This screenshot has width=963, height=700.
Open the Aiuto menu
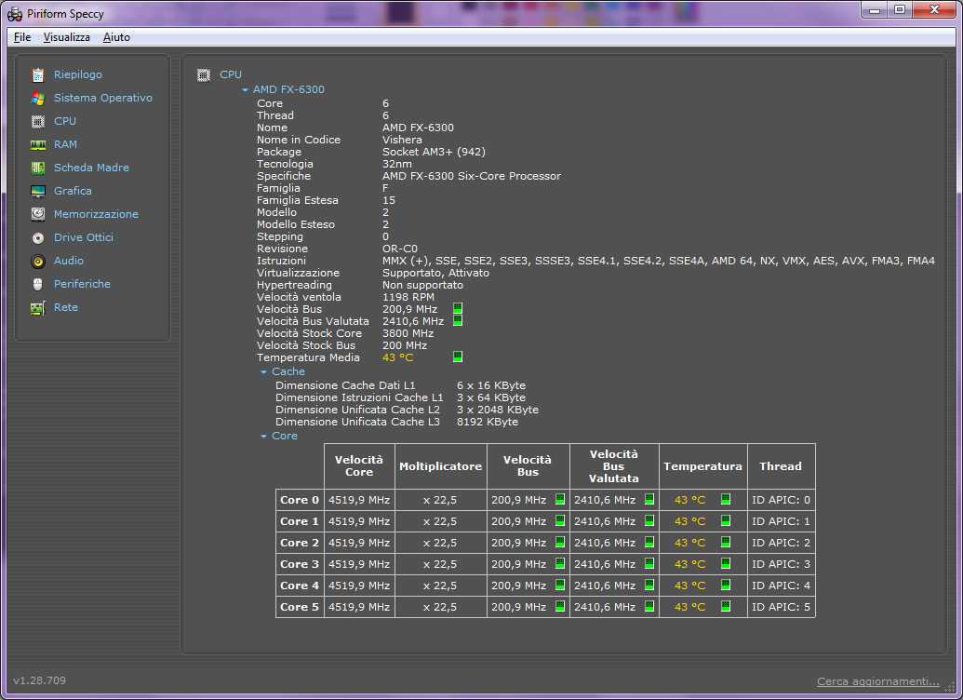tap(116, 37)
